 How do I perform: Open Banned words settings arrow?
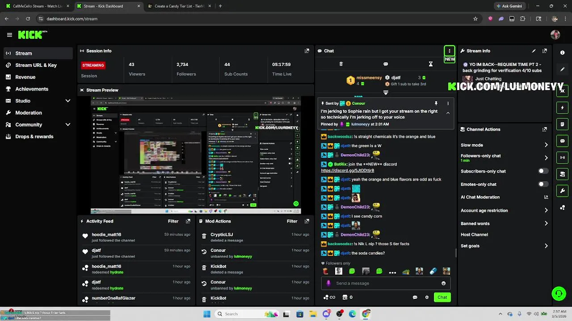(546, 223)
